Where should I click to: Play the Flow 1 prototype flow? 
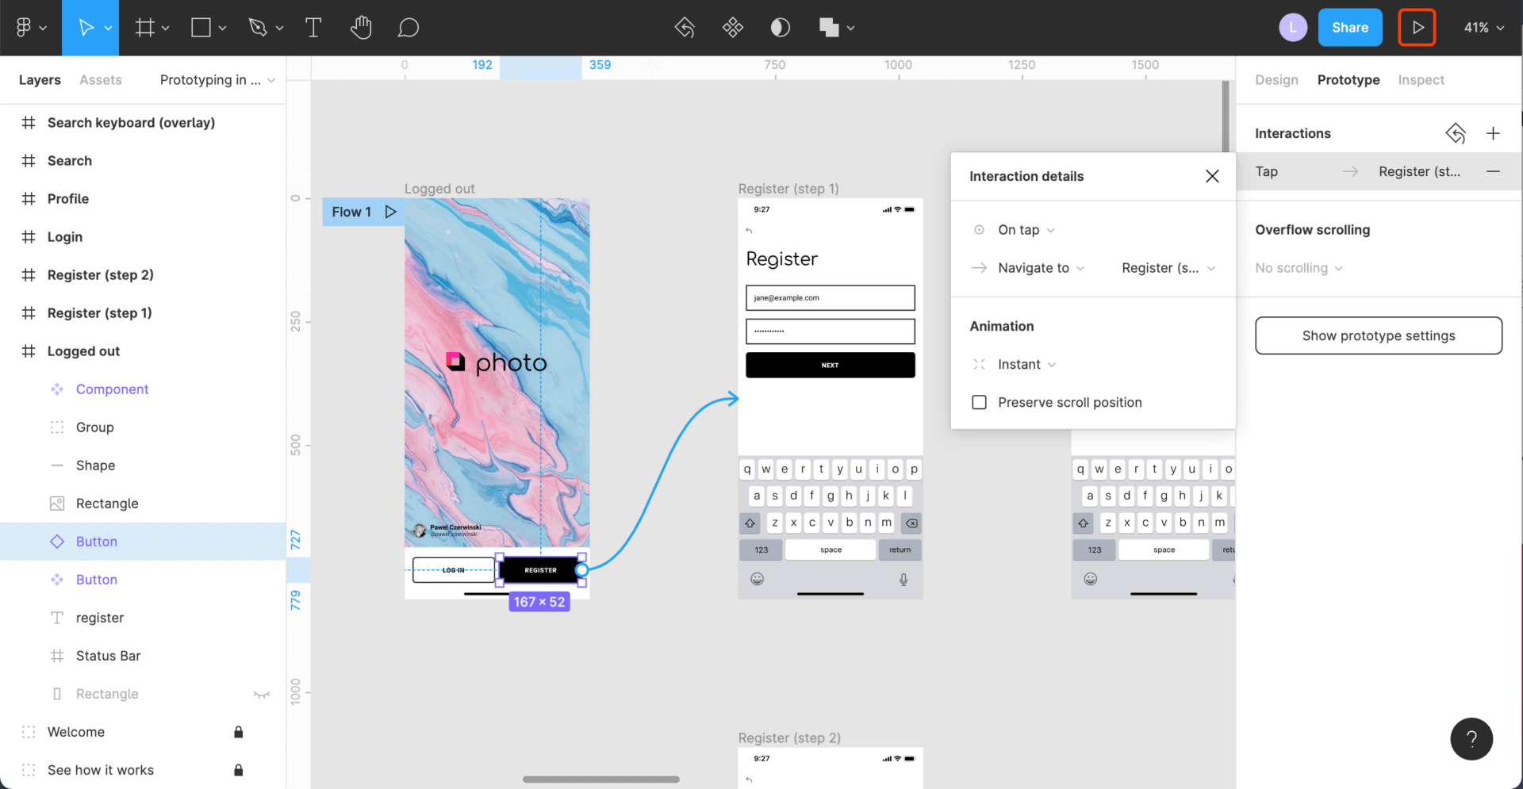[389, 212]
